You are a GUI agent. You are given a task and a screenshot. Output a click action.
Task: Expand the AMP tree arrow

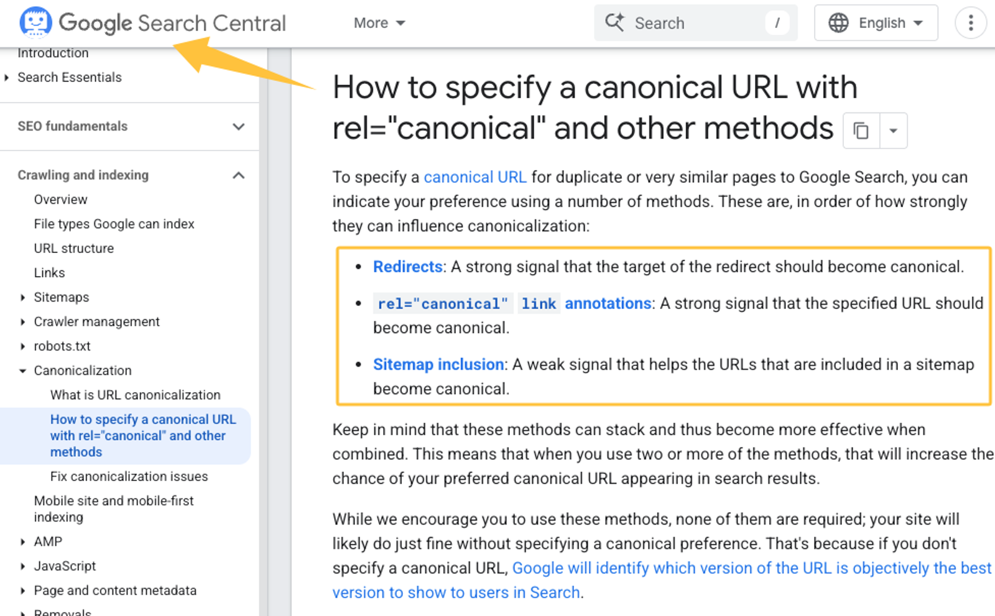tap(23, 541)
